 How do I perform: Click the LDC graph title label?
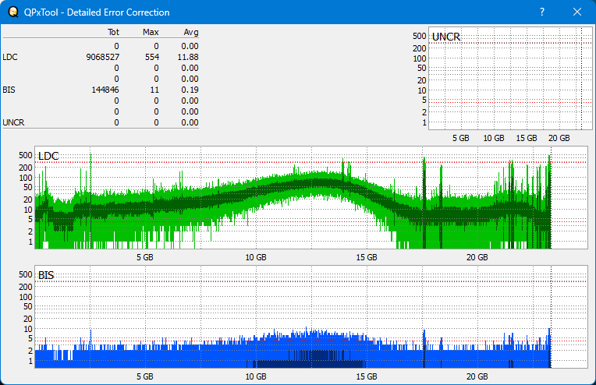48,156
